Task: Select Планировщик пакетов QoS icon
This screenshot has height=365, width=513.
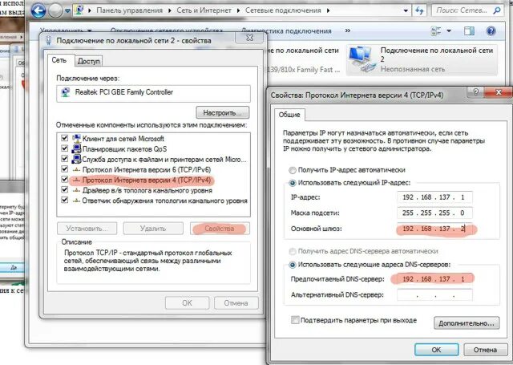Action: pos(76,148)
